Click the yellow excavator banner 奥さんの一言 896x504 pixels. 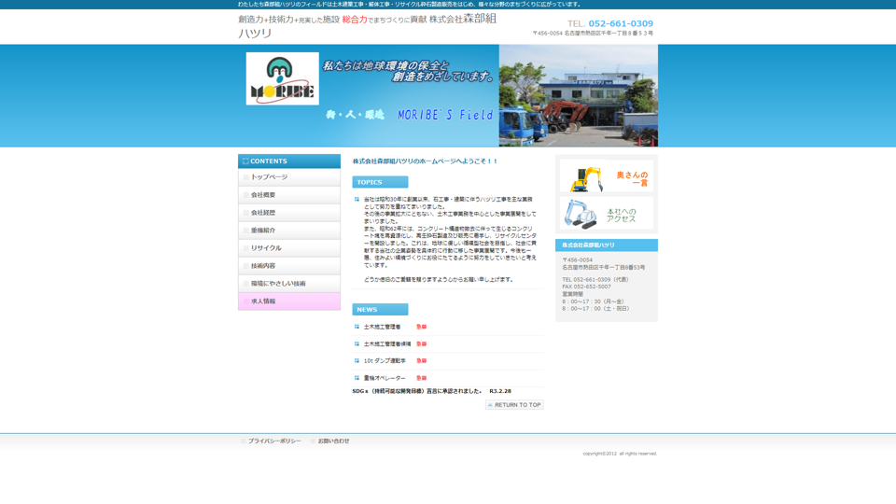click(x=606, y=176)
